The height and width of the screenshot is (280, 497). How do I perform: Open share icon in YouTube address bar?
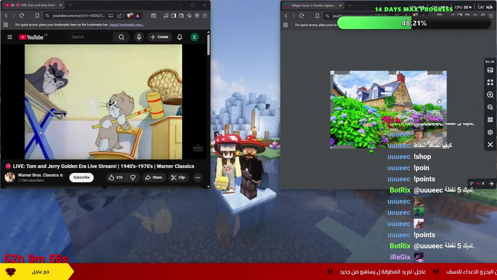pyautogui.click(x=119, y=16)
